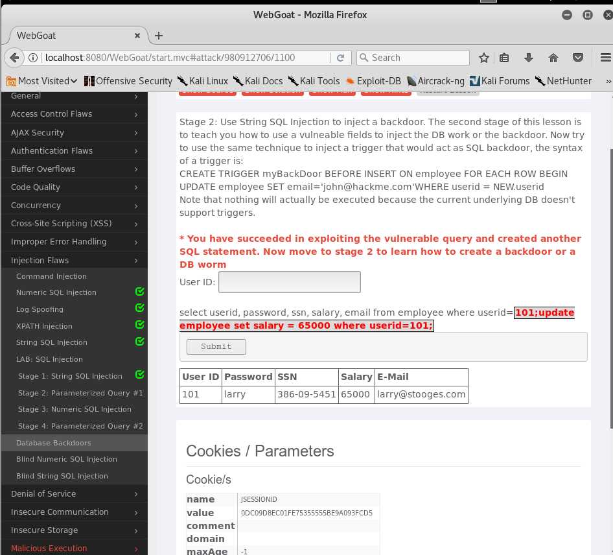Image resolution: width=613 pixels, height=555 pixels.
Task: Go back with the browser back arrow
Action: [14, 58]
